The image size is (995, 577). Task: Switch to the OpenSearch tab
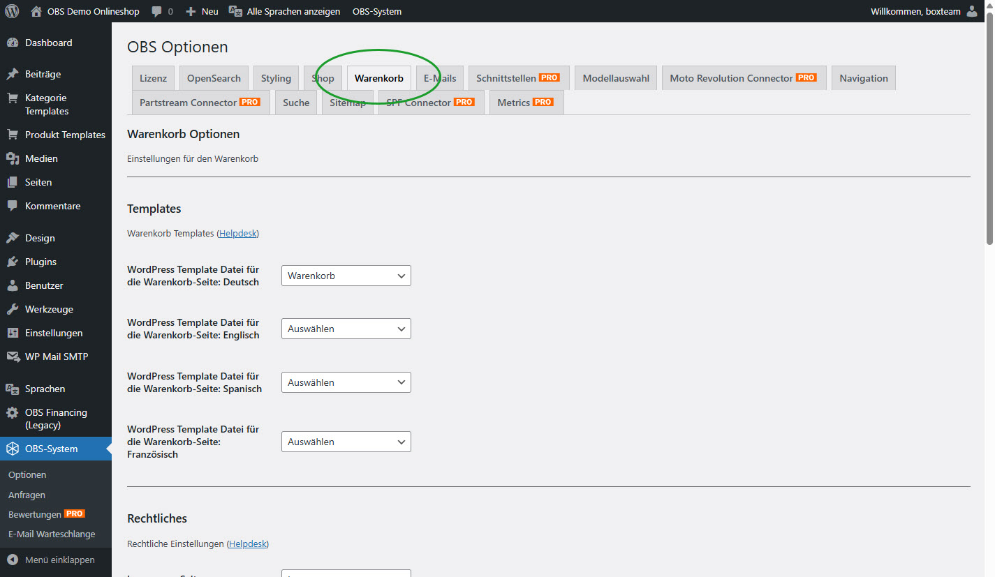[214, 78]
